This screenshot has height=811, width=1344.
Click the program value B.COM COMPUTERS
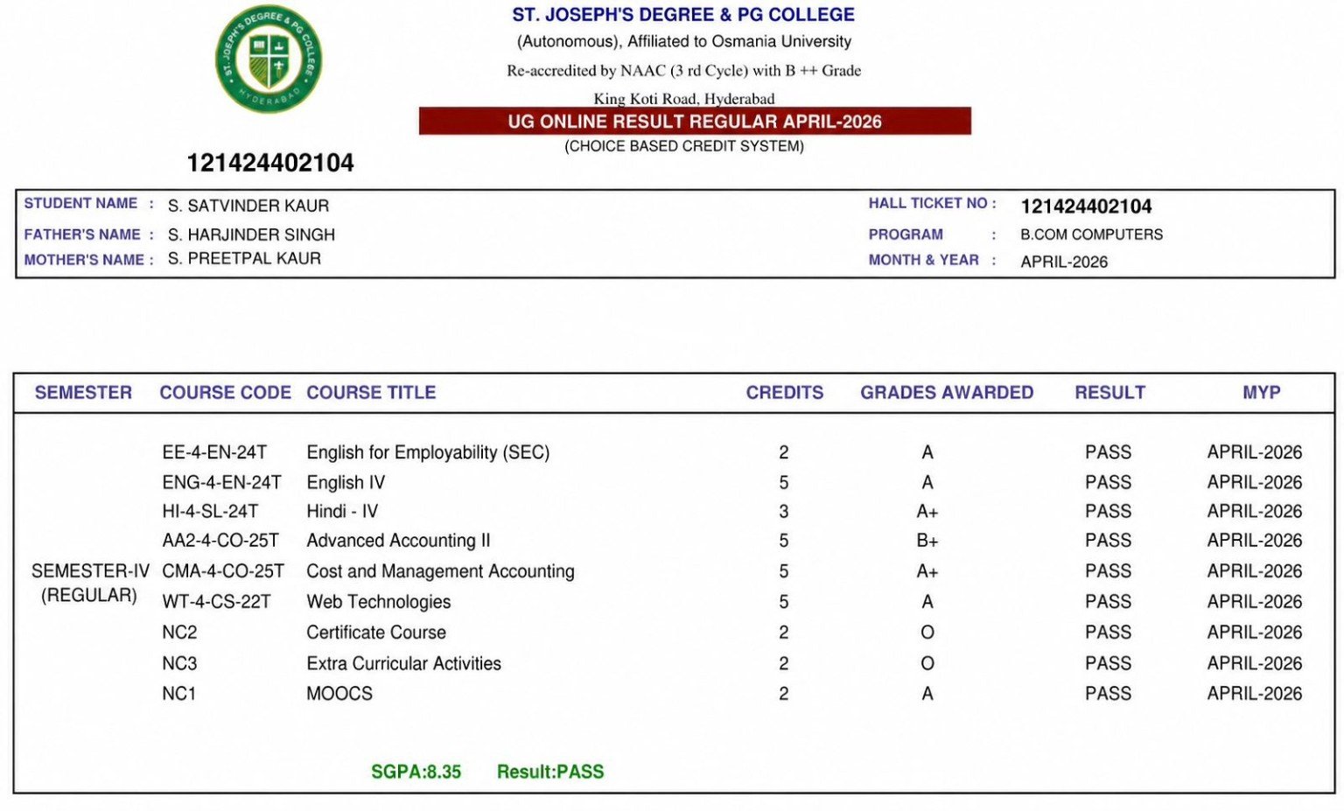coord(1091,234)
